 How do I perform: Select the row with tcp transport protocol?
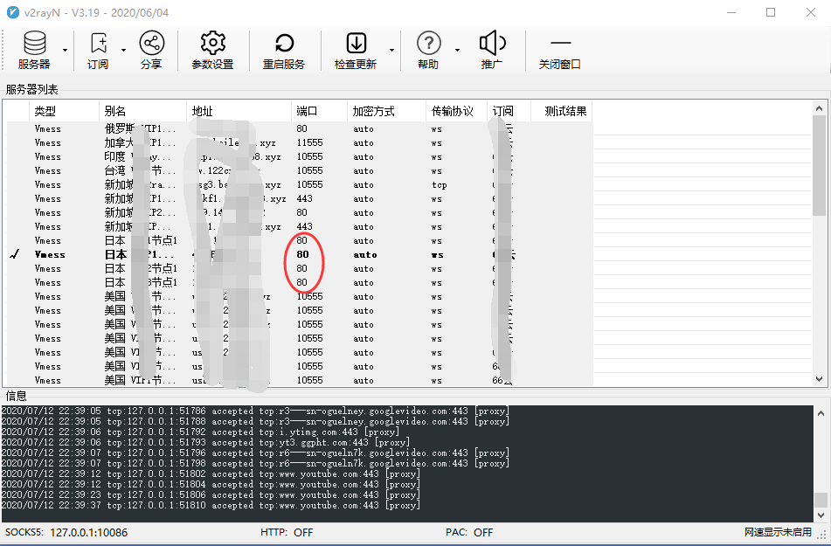pyautogui.click(x=300, y=185)
